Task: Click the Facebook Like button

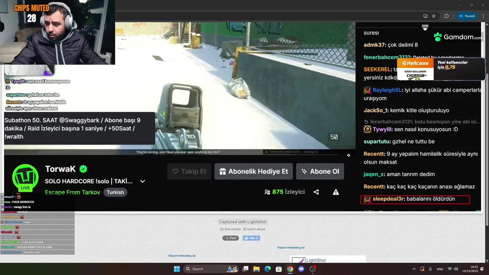Action: [x=251, y=238]
